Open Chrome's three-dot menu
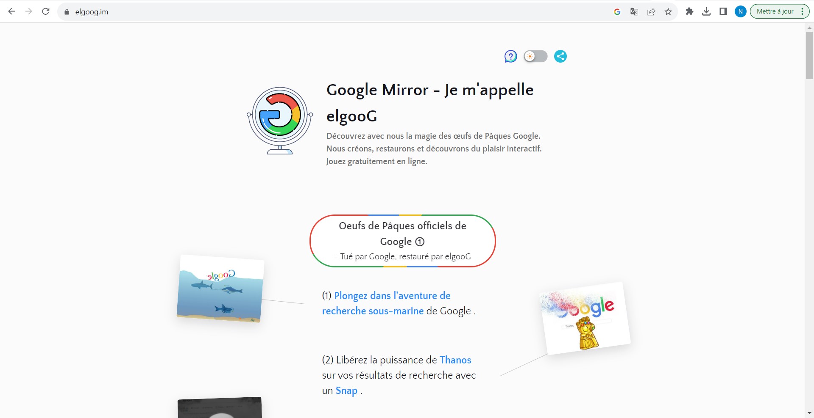 click(x=803, y=11)
